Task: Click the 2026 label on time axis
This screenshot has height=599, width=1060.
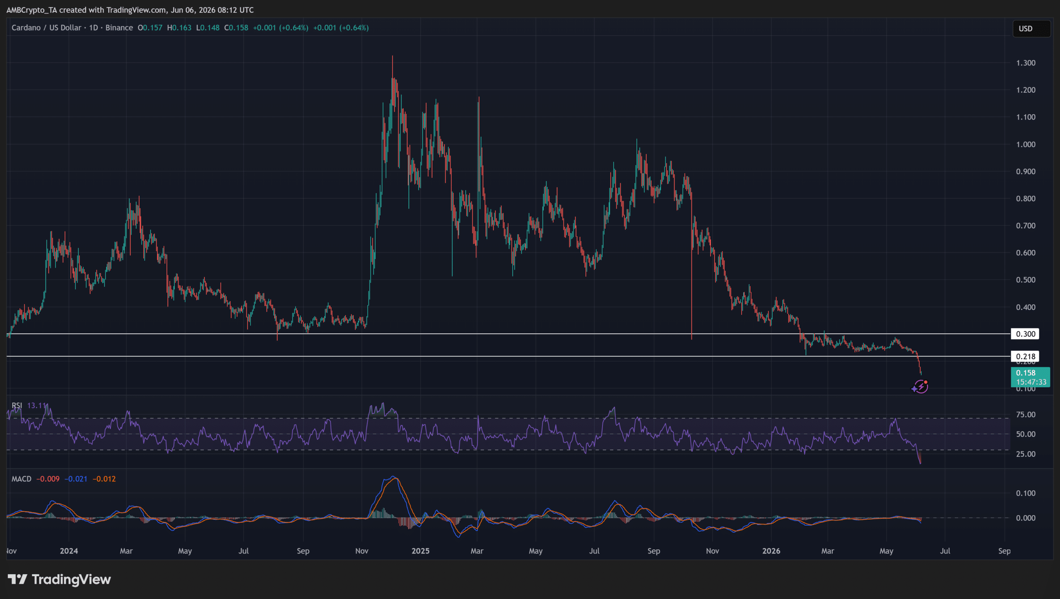Action: [x=771, y=551]
